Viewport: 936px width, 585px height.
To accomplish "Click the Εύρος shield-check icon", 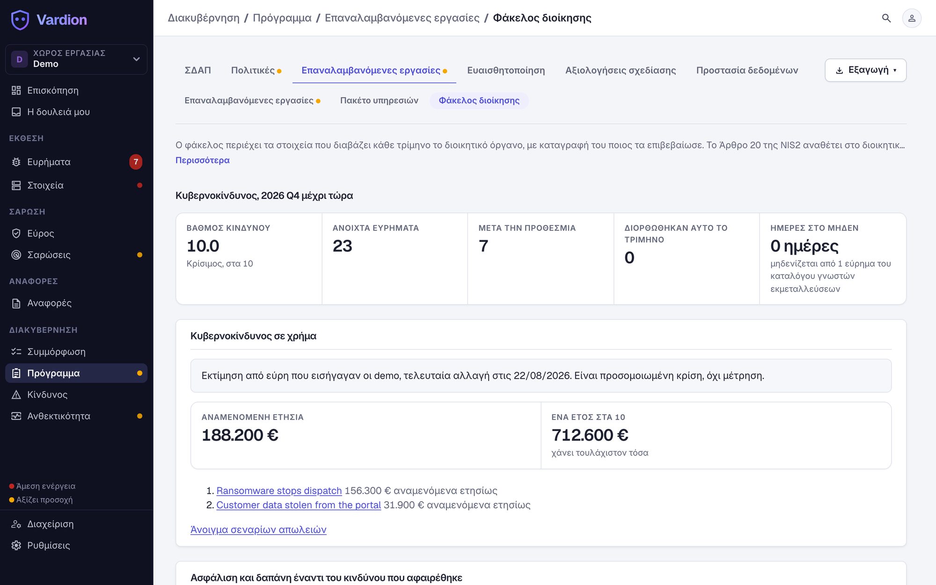I will point(16,233).
